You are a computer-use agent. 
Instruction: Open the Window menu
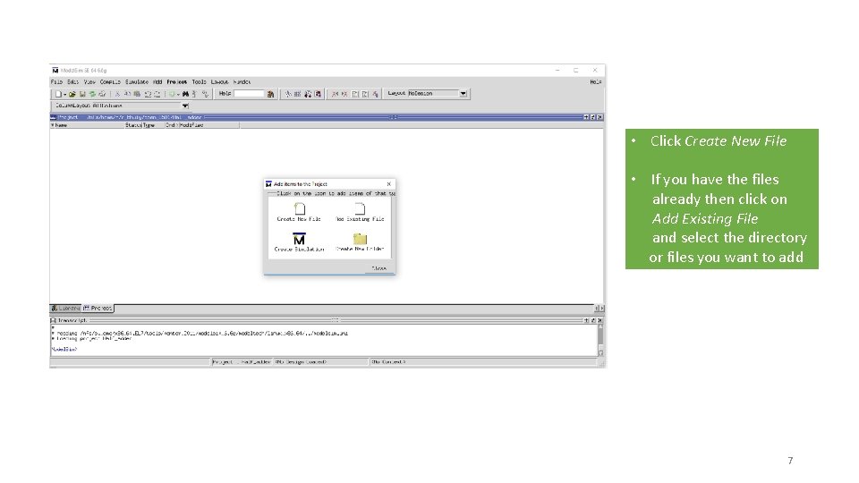coord(242,81)
